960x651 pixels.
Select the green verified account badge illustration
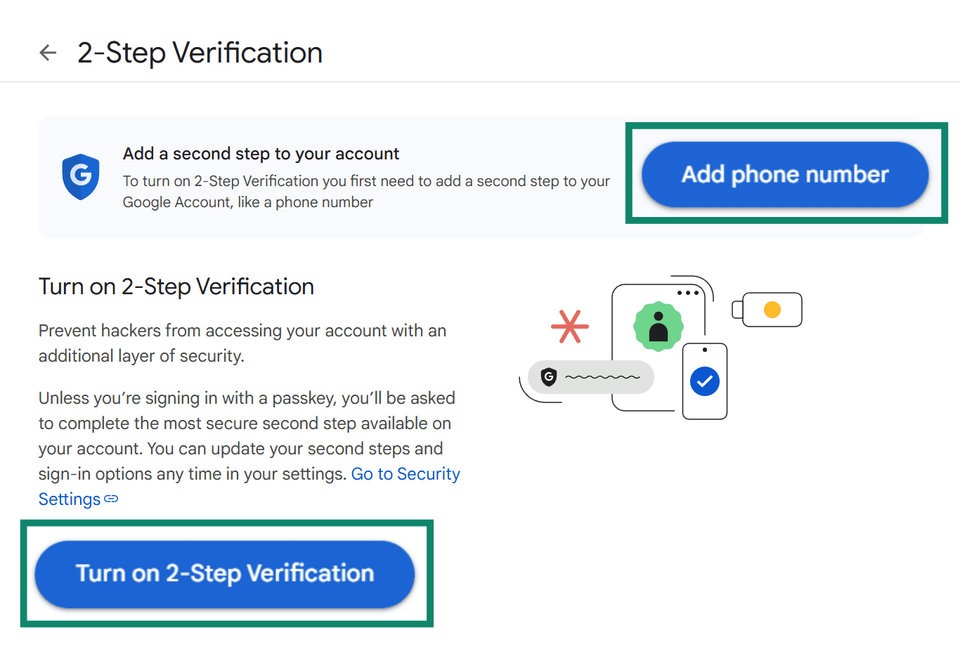pyautogui.click(x=659, y=327)
